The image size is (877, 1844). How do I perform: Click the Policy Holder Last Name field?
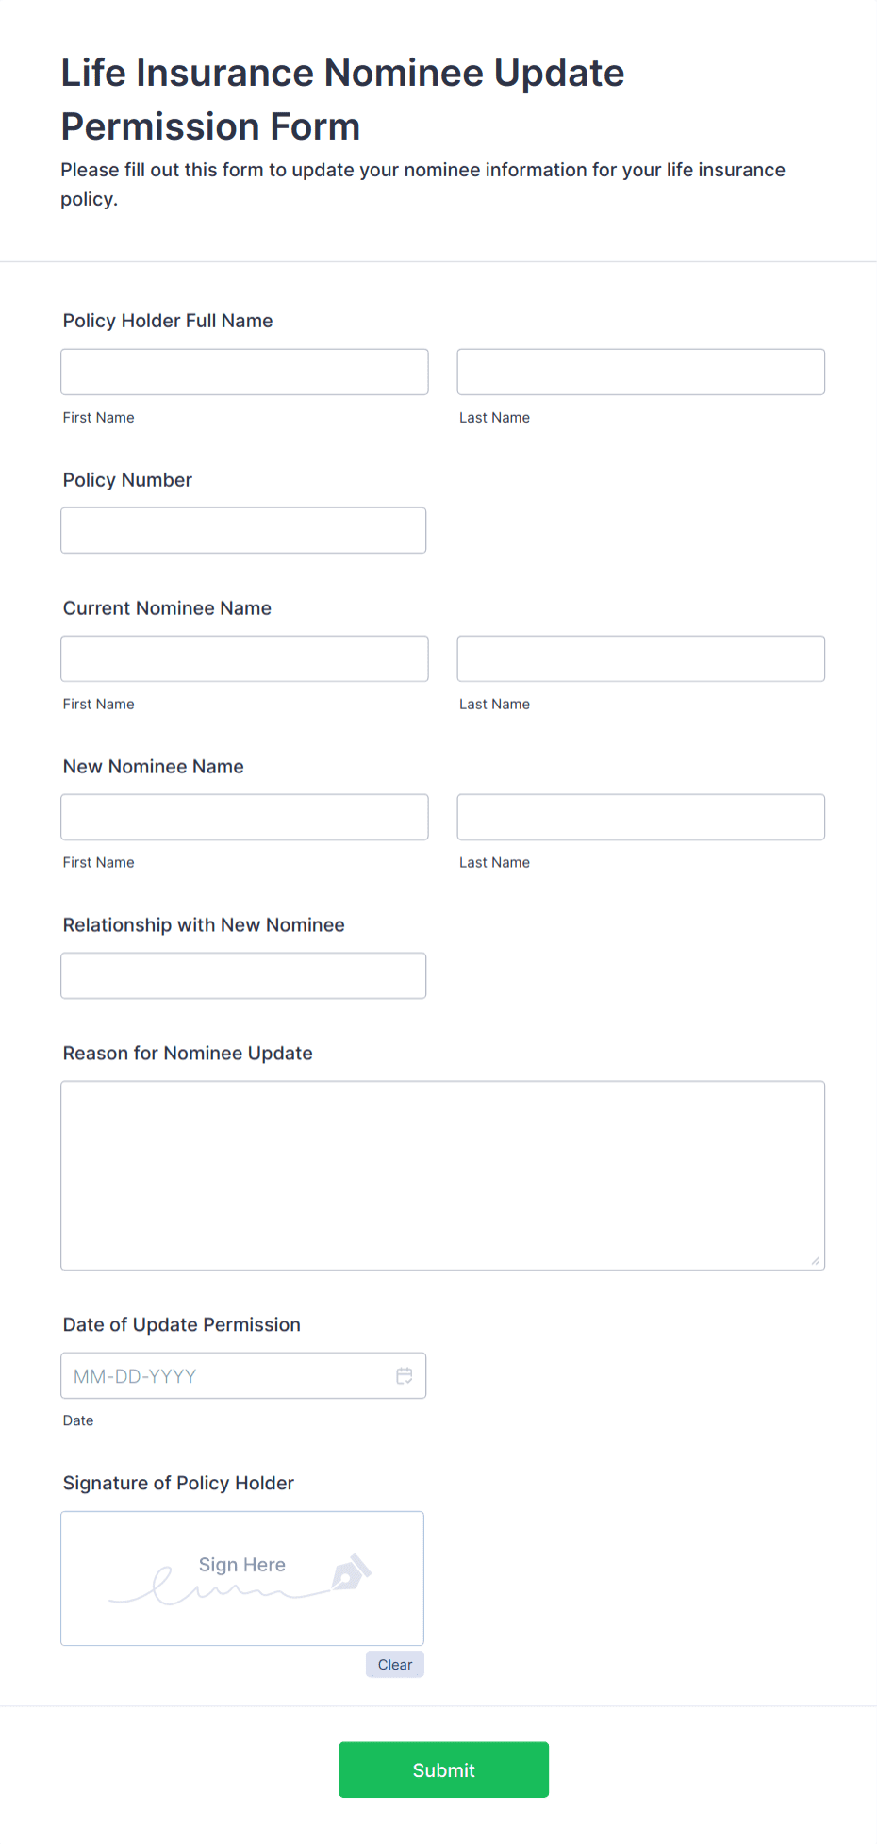click(640, 372)
